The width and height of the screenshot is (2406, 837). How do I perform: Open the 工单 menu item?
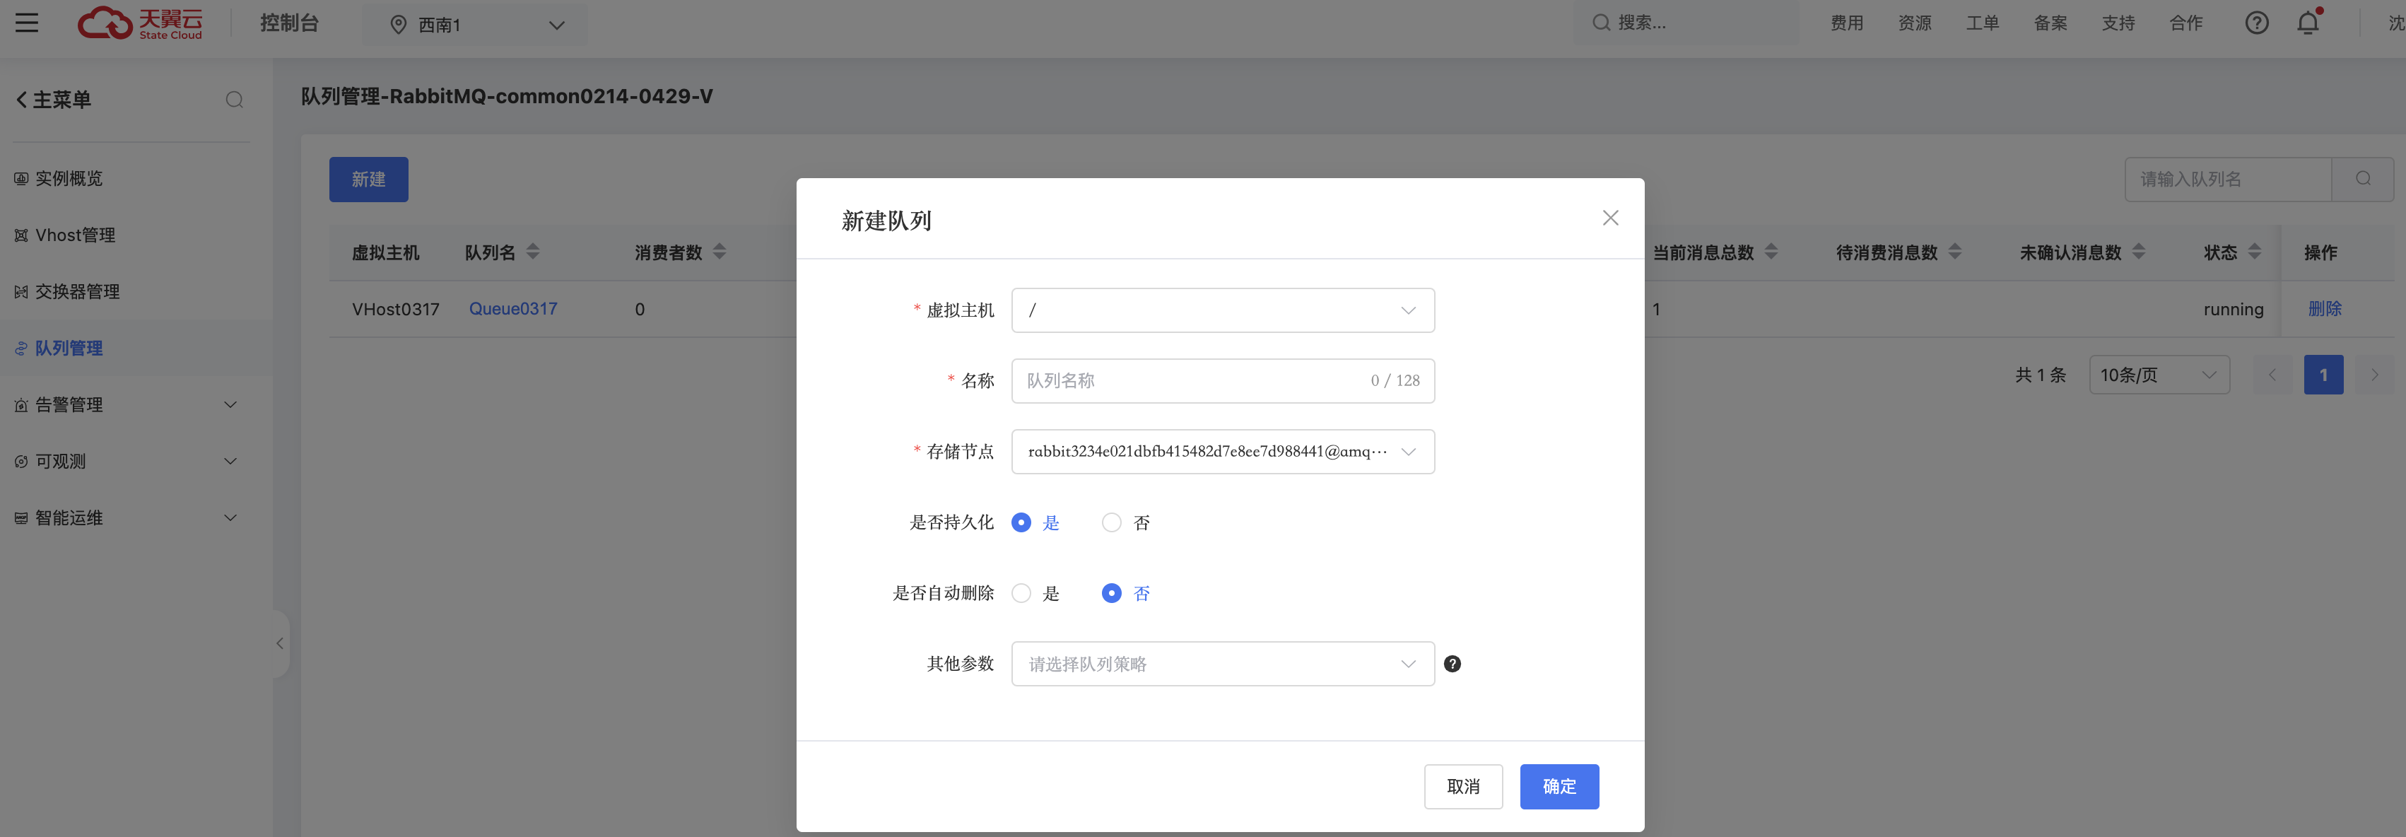click(1982, 23)
